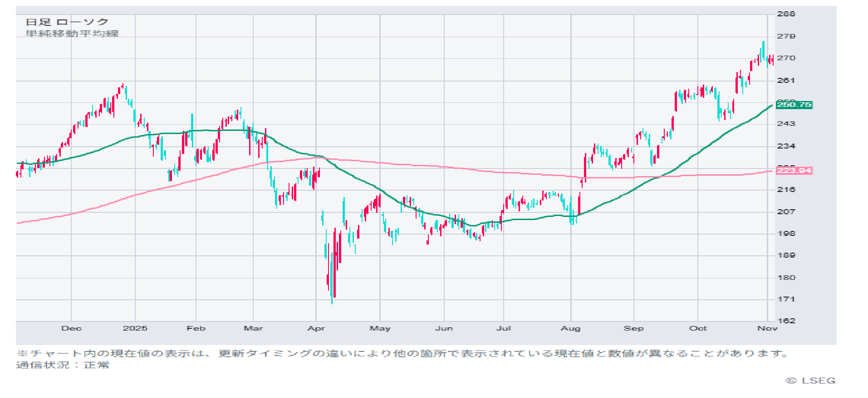Viewport: 868px width, 398px height.
Task: Click the 通信状況:正常 status text
Action: coord(63,365)
